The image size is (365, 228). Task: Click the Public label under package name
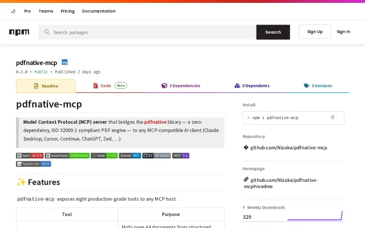click(x=41, y=72)
